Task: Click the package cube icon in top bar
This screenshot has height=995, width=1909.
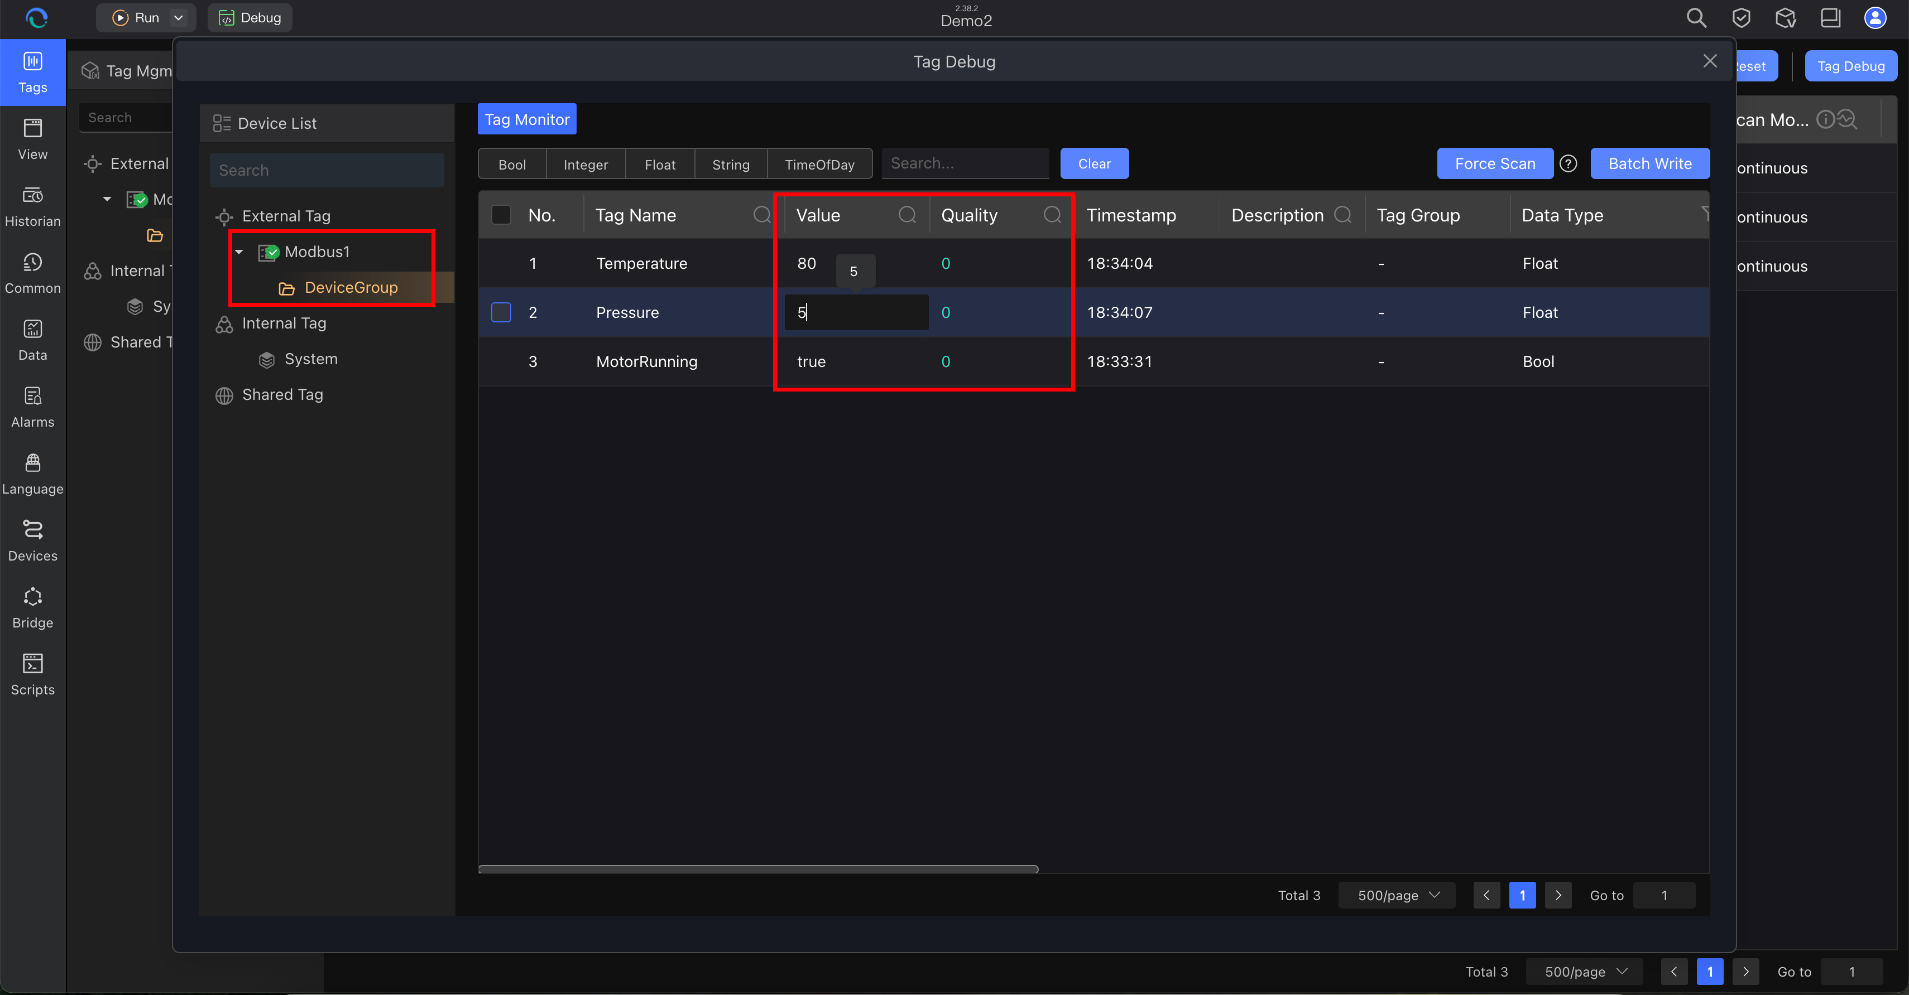Action: (x=1786, y=18)
